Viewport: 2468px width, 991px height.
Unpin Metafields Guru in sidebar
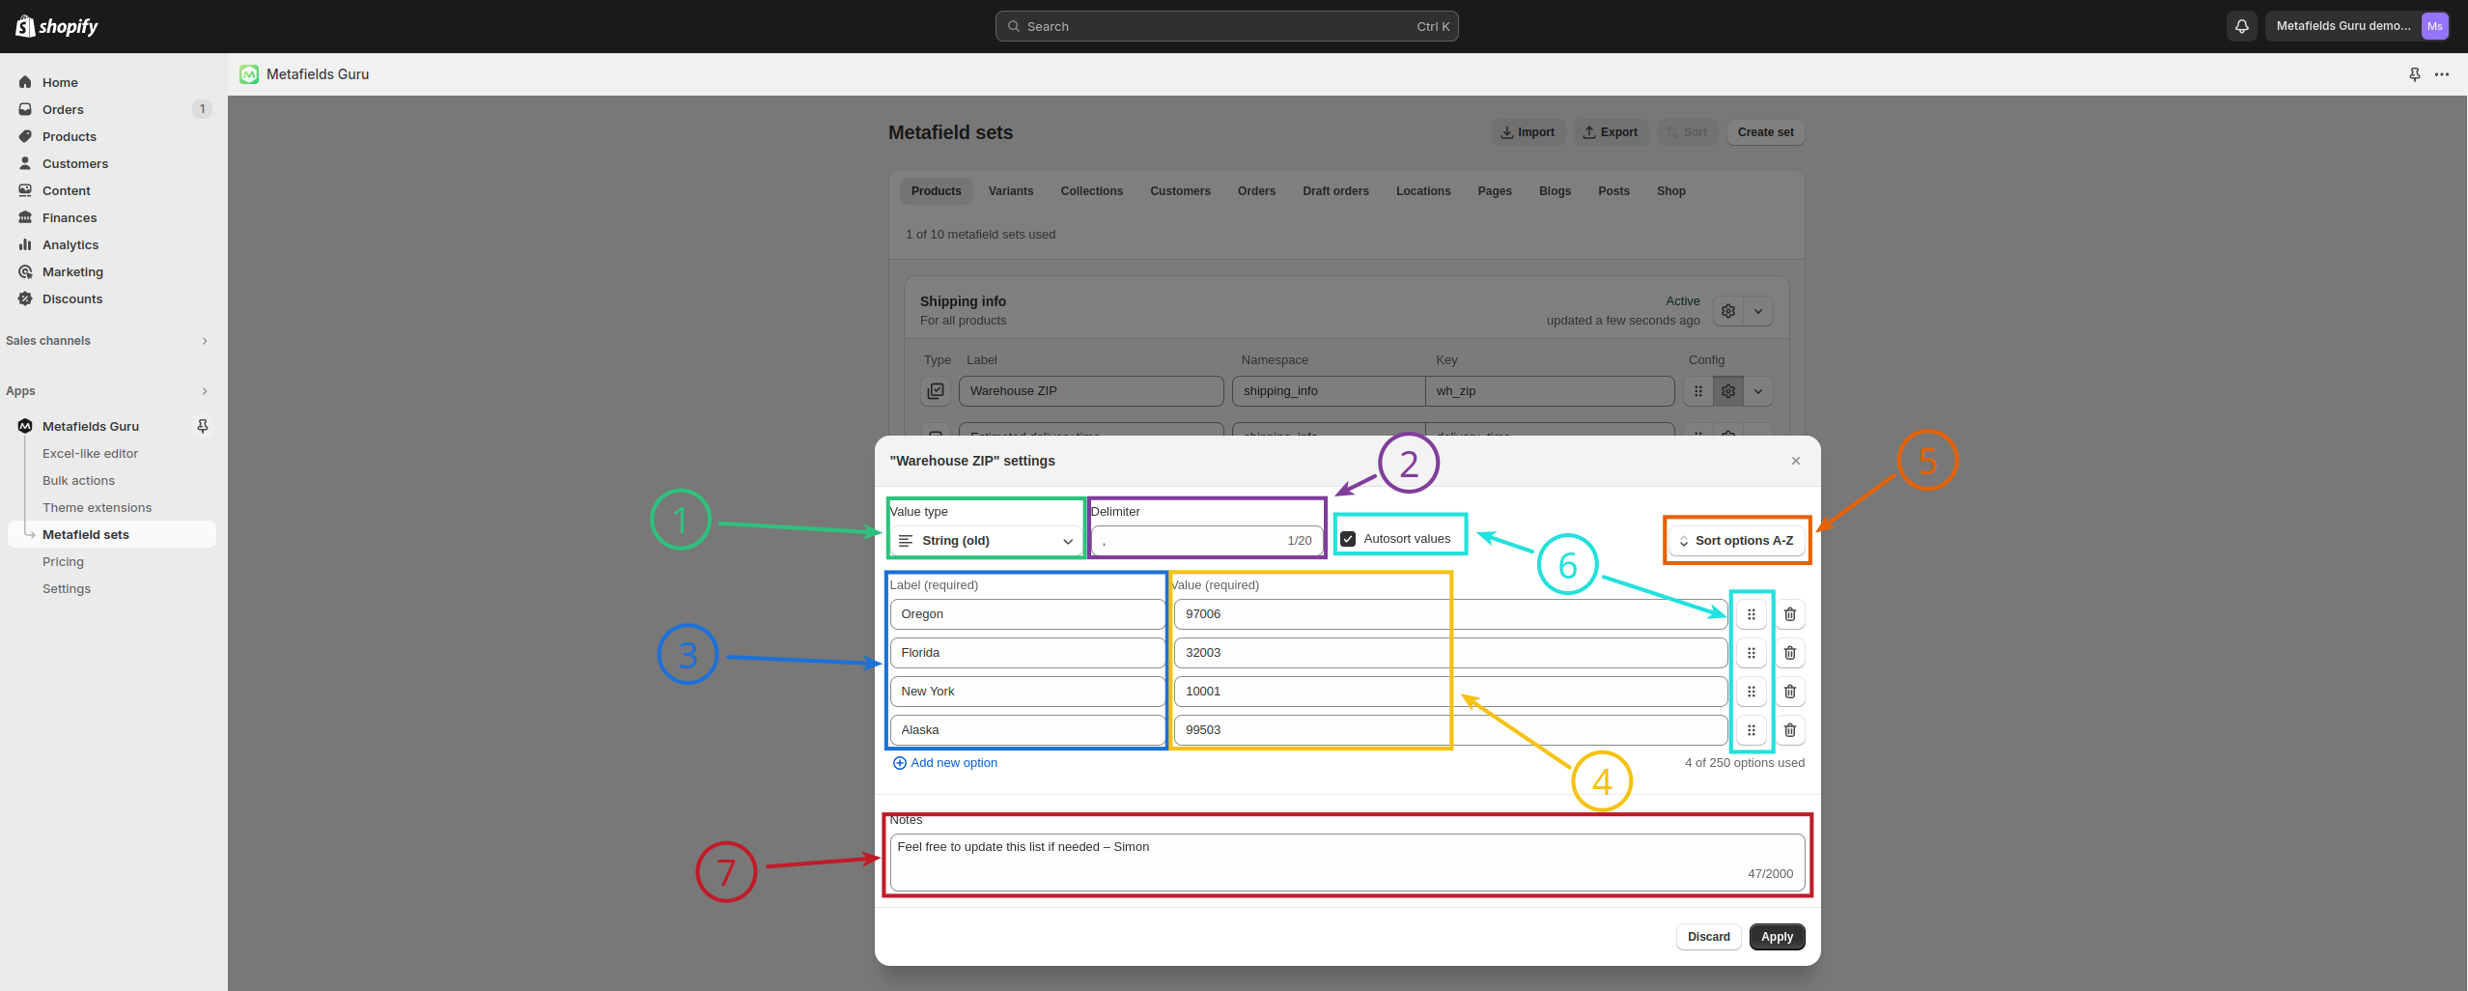click(x=203, y=426)
